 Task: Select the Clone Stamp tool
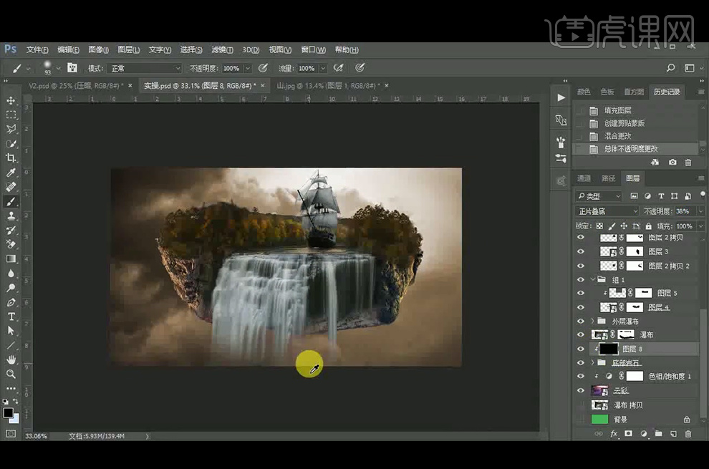(x=11, y=216)
